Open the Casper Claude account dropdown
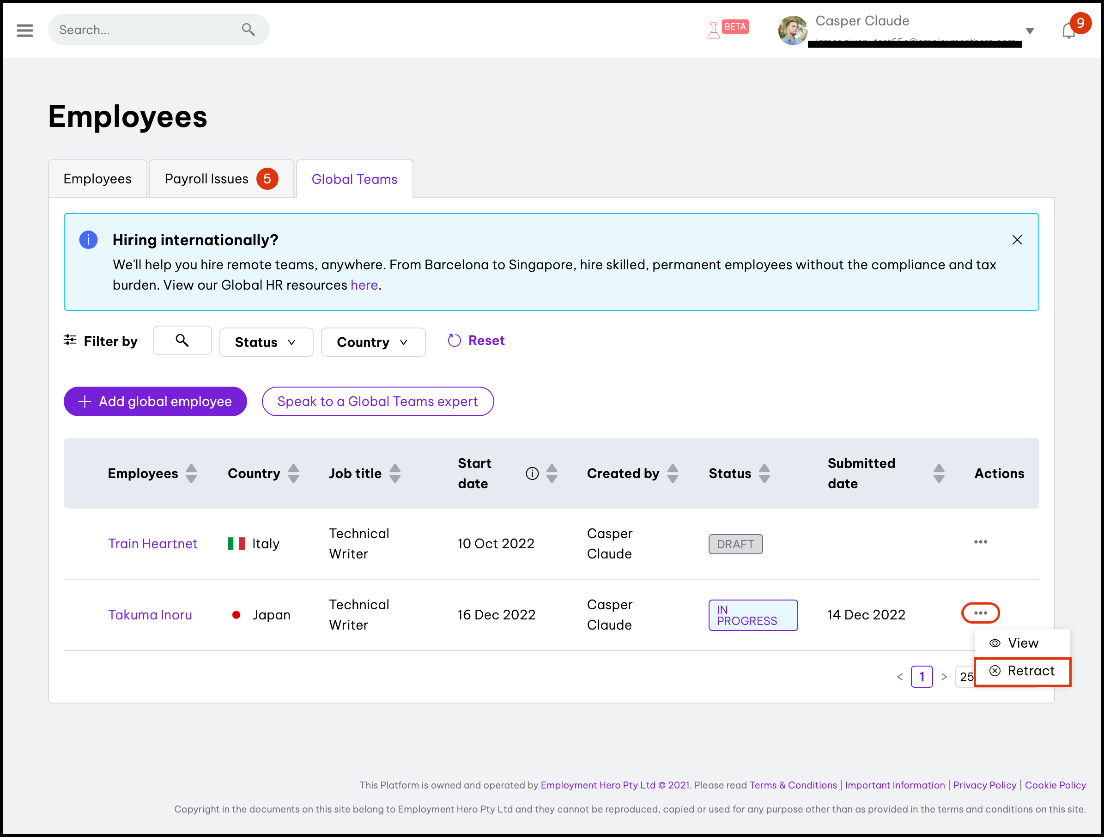Viewport: 1104px width, 837px height. [x=1029, y=31]
